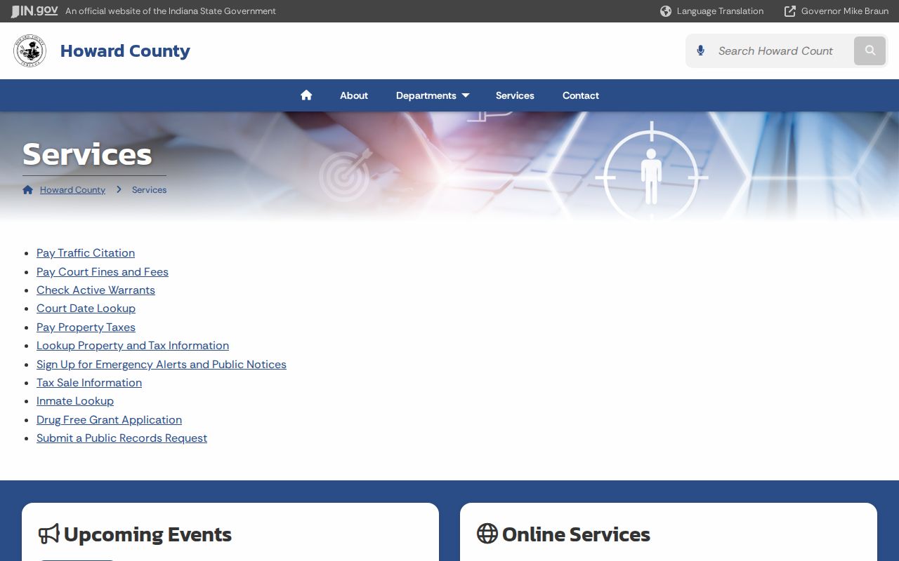The width and height of the screenshot is (899, 561).
Task: Click the Howard County seal logo
Action: 29,50
